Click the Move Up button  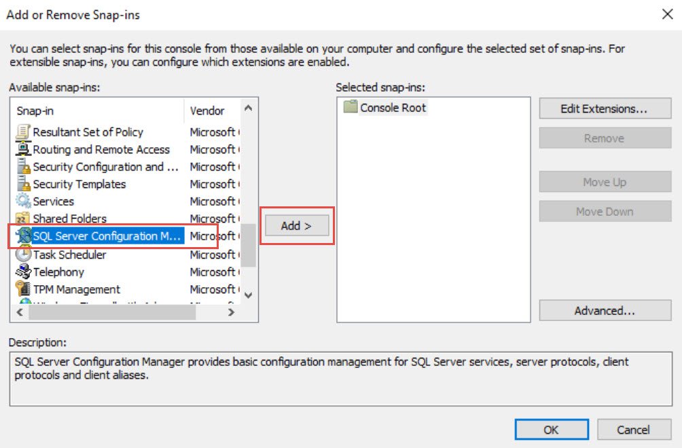click(605, 182)
